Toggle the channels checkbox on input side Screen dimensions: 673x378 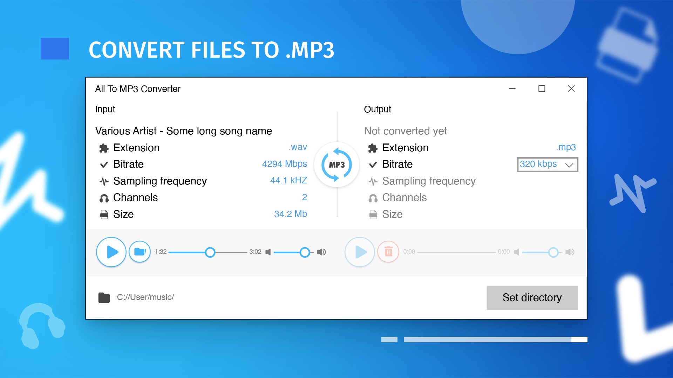[104, 197]
